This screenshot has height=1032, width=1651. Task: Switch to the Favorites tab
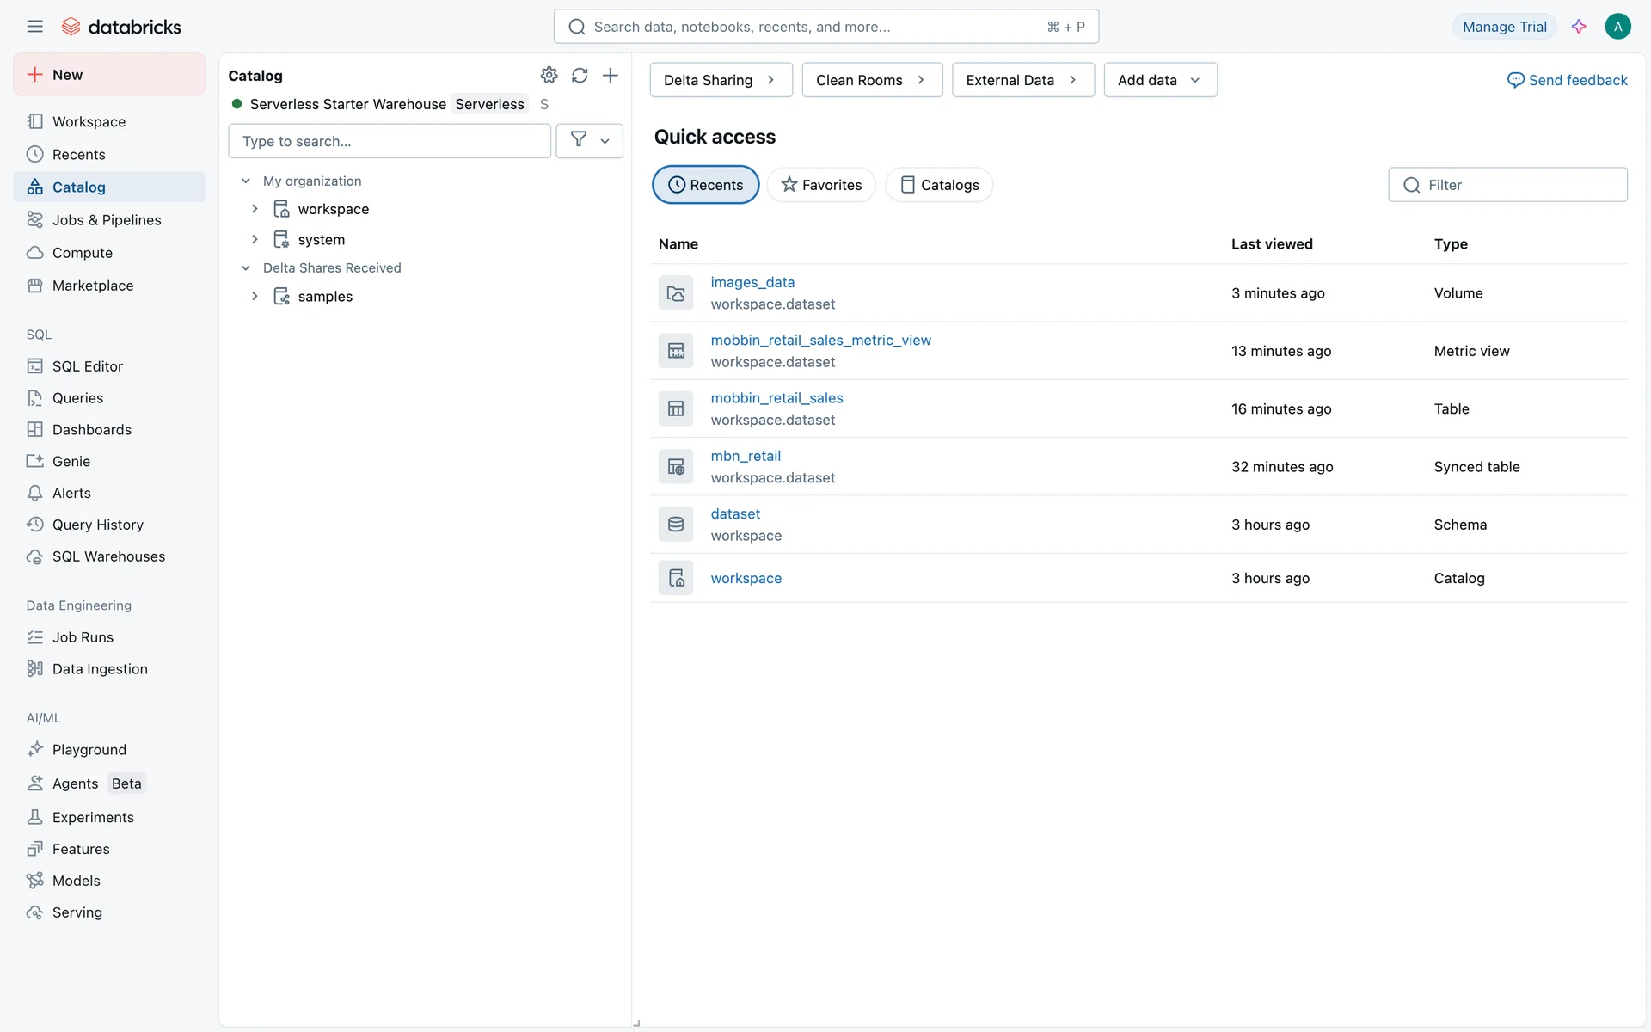821,185
